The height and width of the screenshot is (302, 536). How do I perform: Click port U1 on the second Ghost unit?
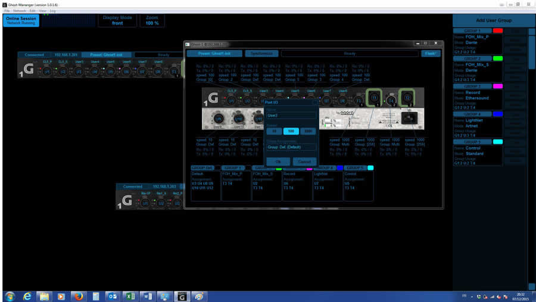145,203
